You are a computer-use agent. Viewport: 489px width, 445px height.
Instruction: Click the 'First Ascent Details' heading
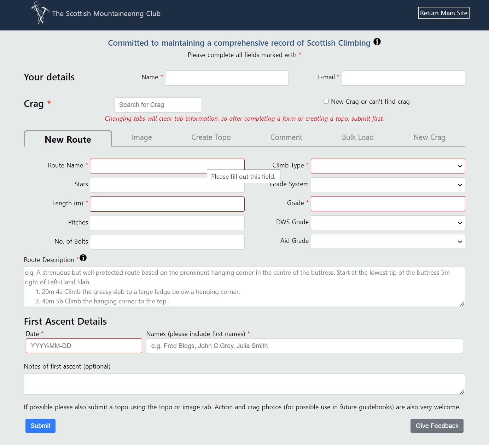65,321
